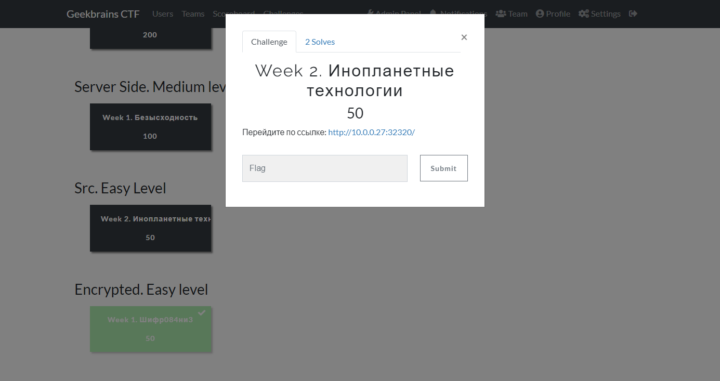This screenshot has height=381, width=720.
Task: Focus the Flag input field
Action: pos(325,168)
